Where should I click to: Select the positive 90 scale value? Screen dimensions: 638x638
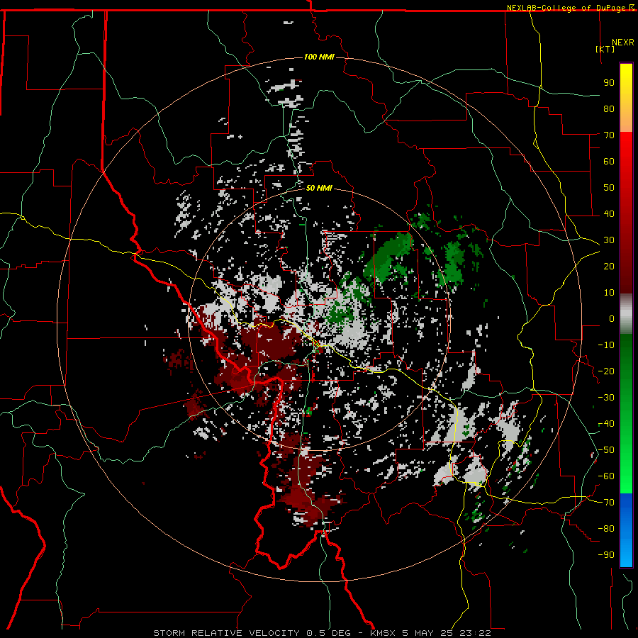[x=609, y=83]
